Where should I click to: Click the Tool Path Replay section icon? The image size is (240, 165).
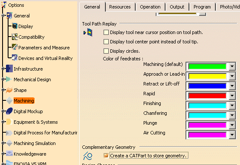pyautogui.click(x=88, y=32)
